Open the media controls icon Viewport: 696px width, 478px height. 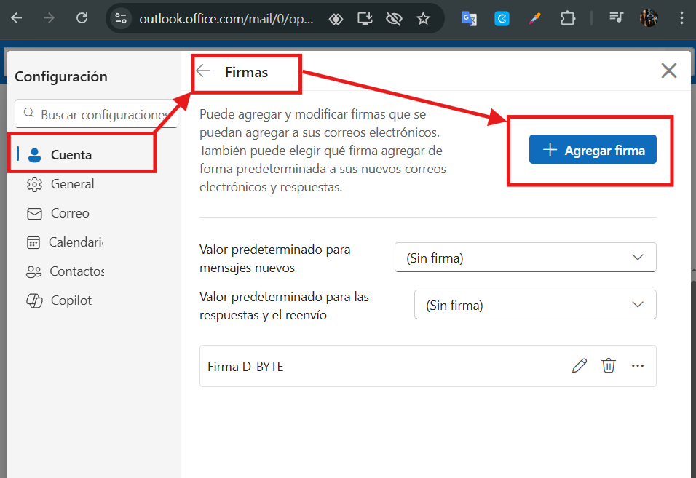[x=616, y=18]
